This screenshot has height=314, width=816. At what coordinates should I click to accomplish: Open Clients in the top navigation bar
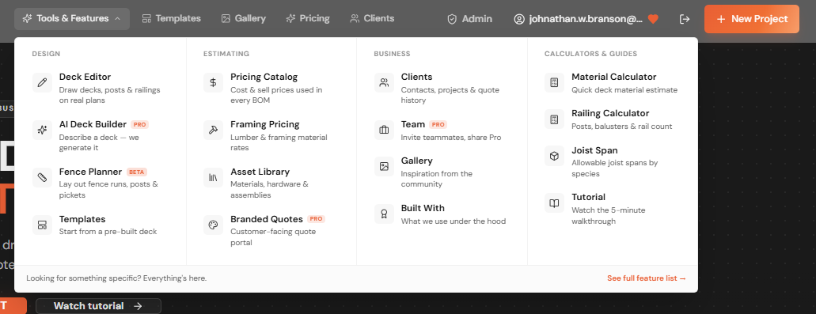coord(372,19)
